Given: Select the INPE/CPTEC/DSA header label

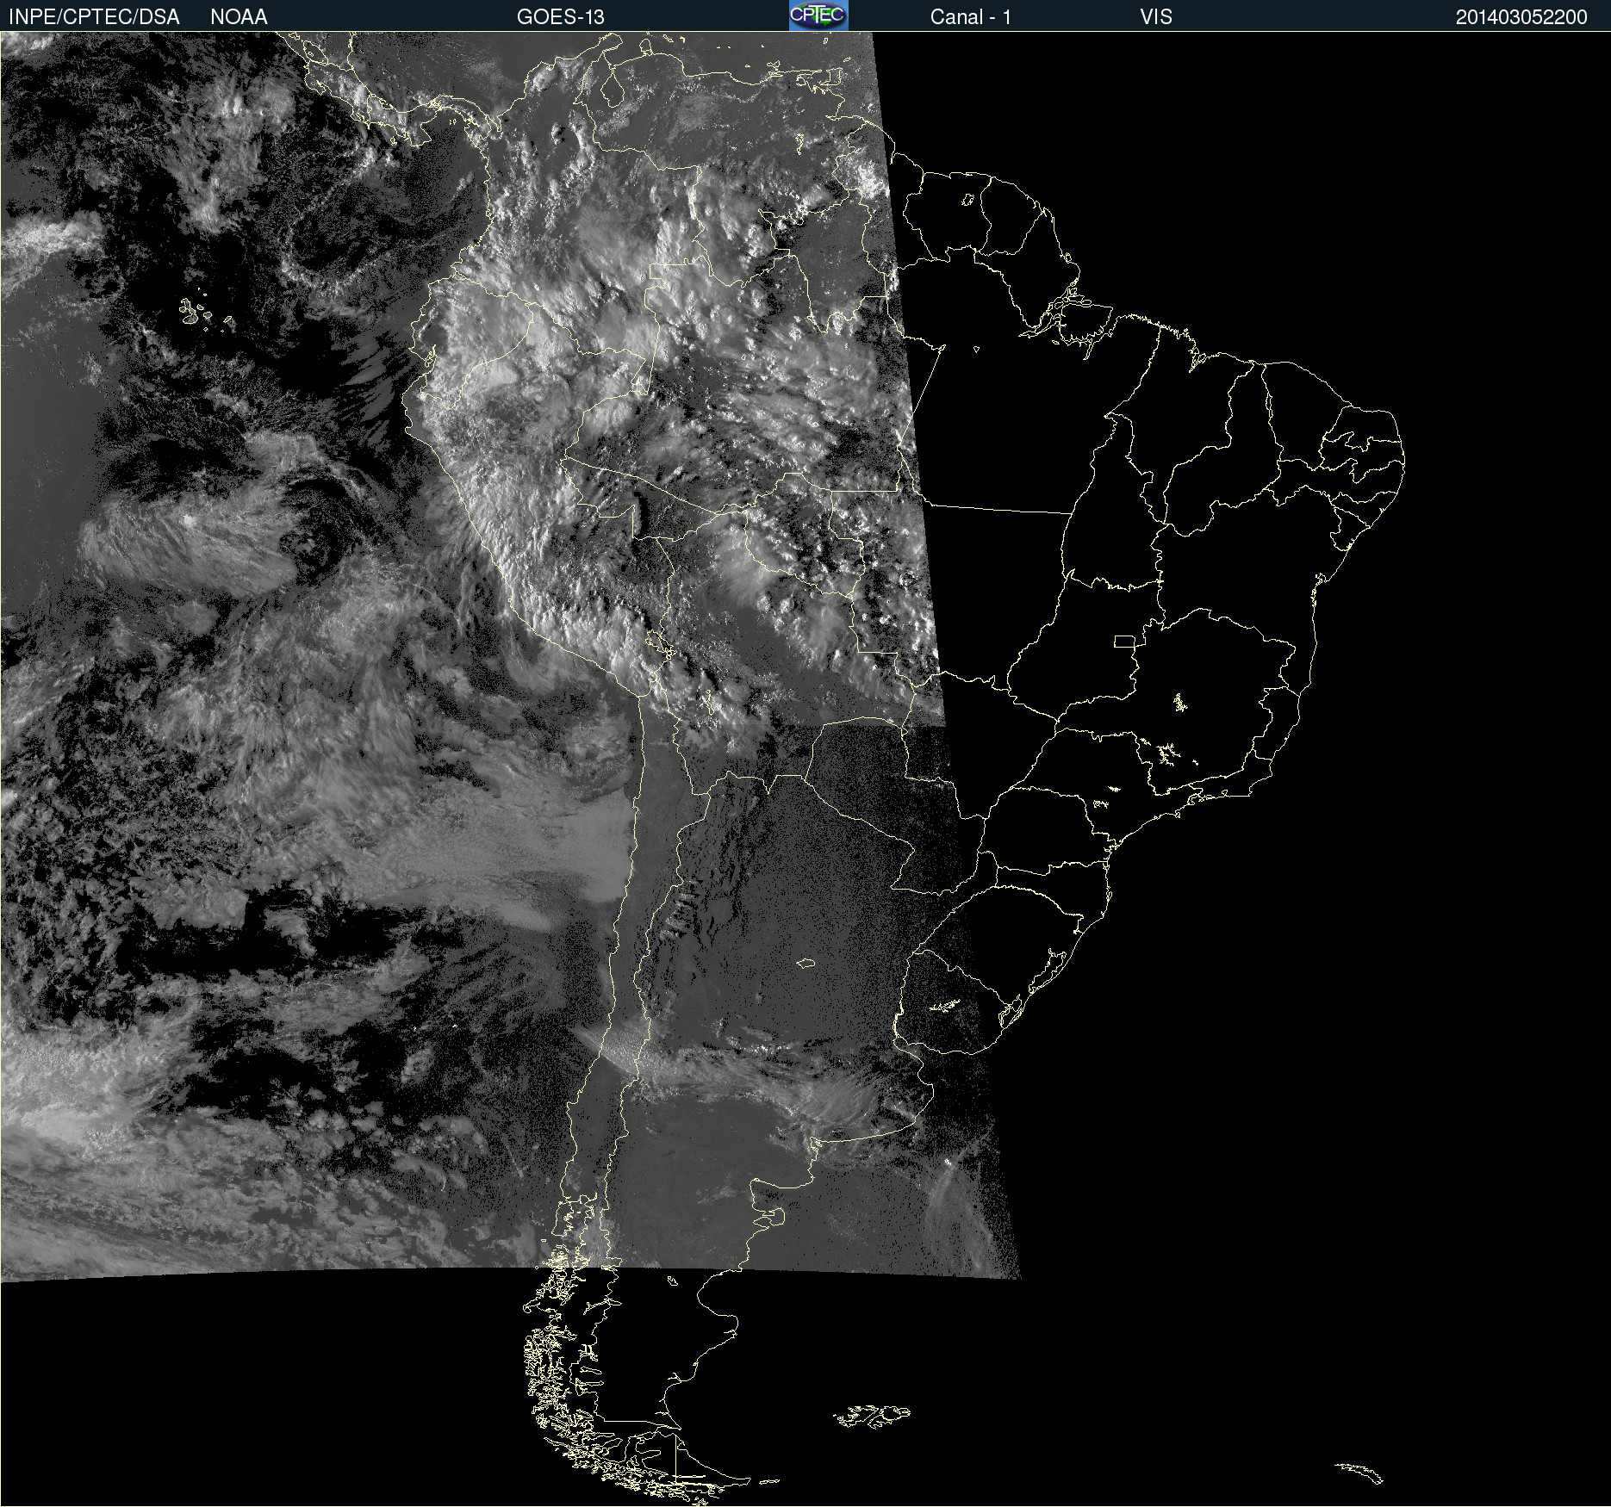Looking at the screenshot, I should (93, 16).
